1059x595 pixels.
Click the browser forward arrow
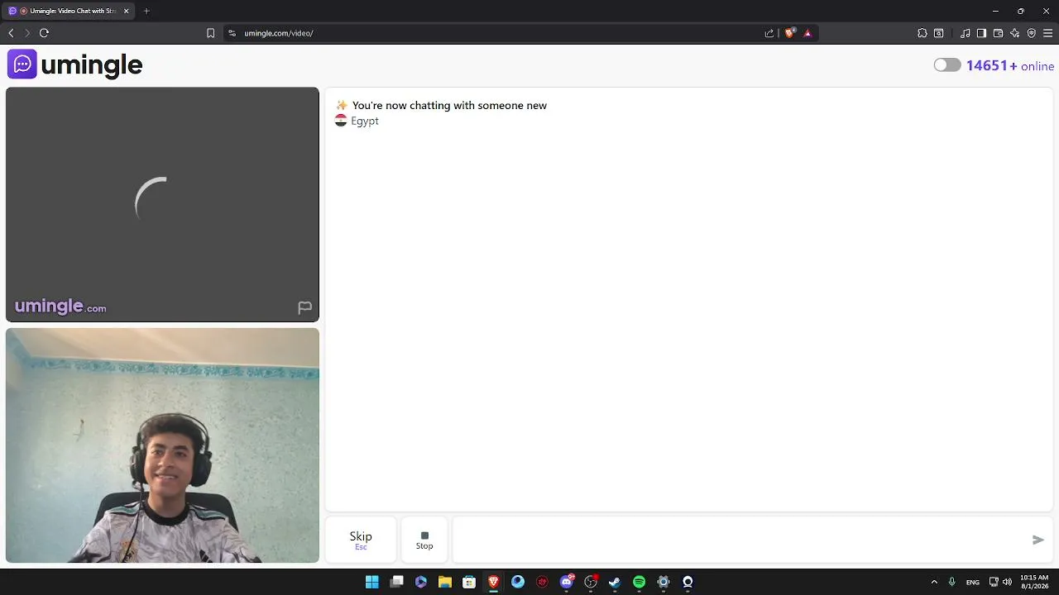click(x=27, y=33)
